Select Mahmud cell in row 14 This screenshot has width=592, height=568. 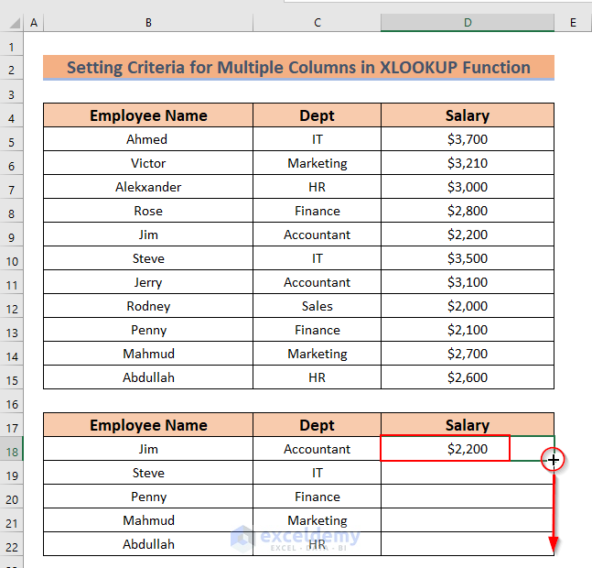148,354
